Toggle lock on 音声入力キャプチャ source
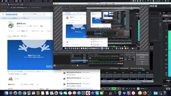Image resolution: width=171 pixels, height=96 pixels. click(x=85, y=58)
